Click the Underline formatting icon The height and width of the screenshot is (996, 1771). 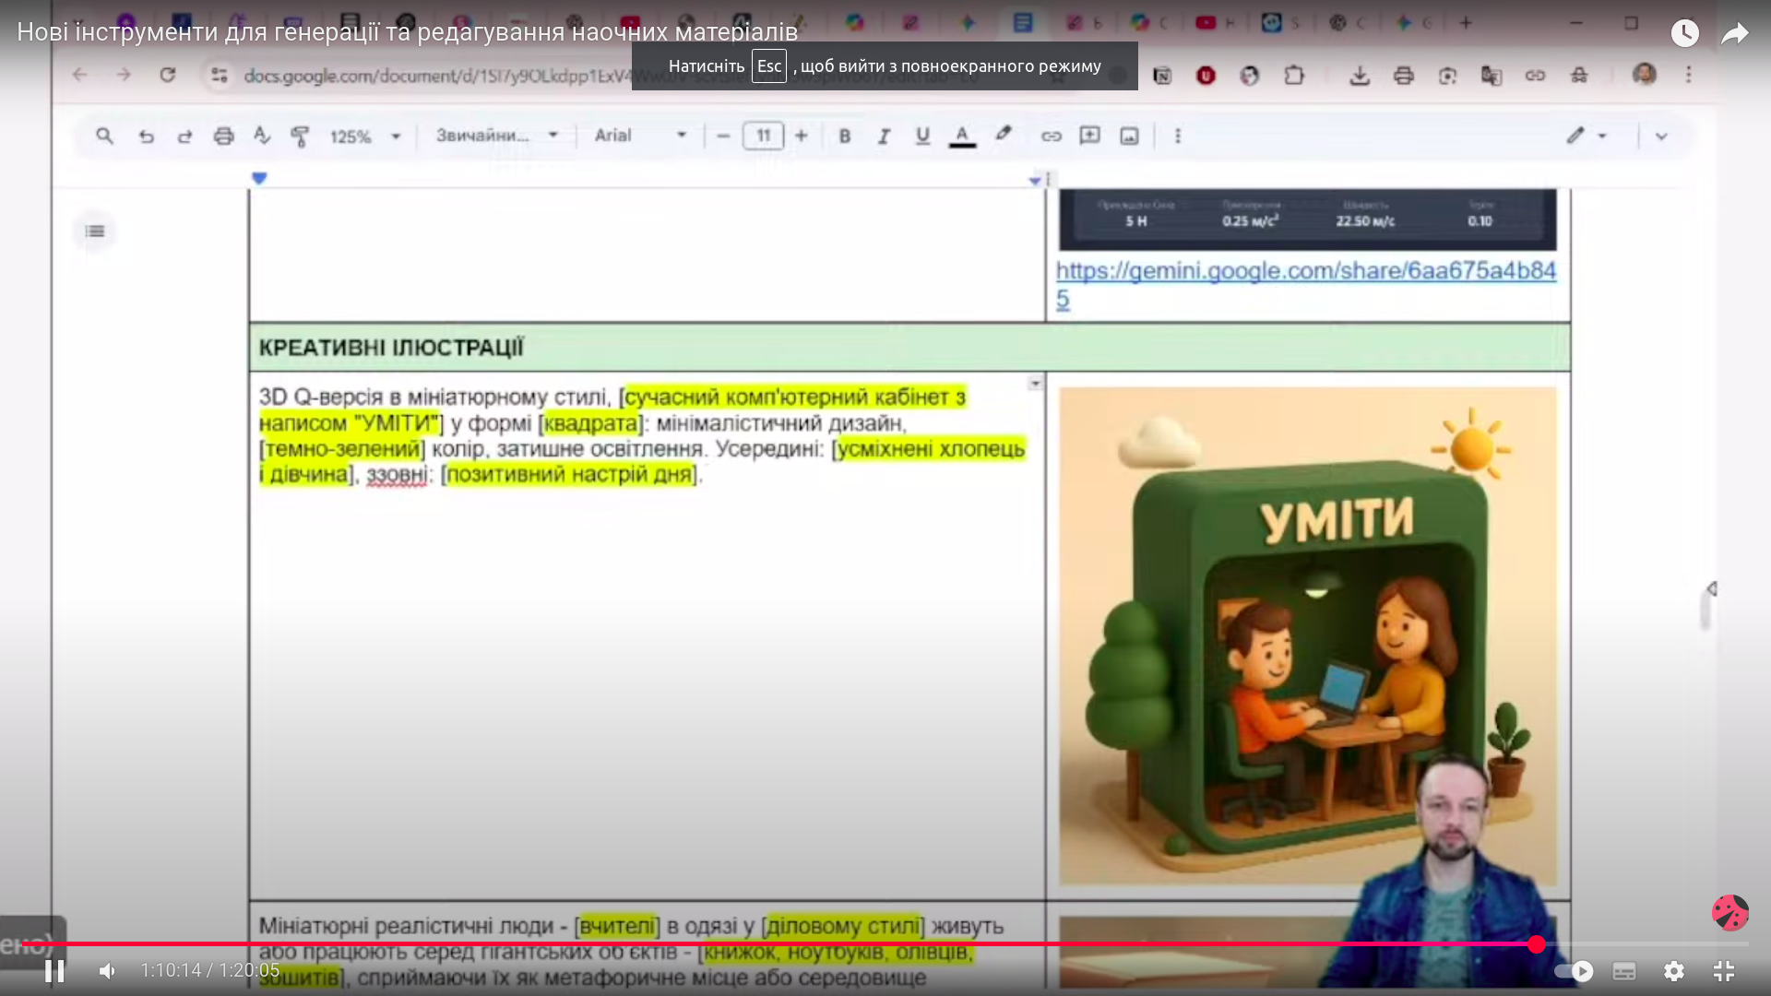click(x=921, y=136)
